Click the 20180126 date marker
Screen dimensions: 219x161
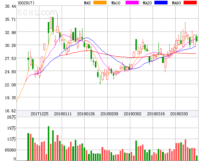tap(86, 114)
